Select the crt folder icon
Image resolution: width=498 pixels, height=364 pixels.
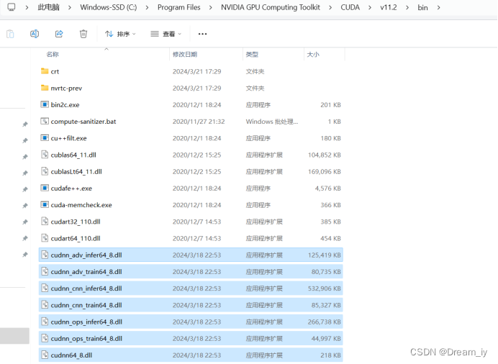click(x=45, y=71)
